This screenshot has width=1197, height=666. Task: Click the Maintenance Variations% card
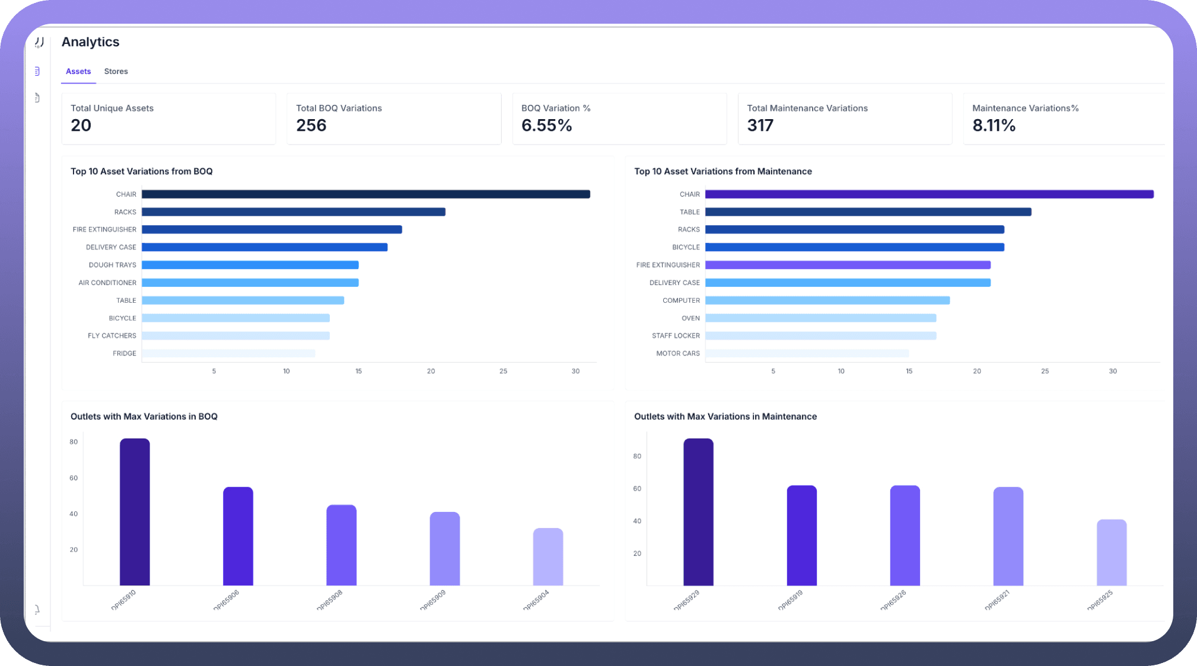1064,118
